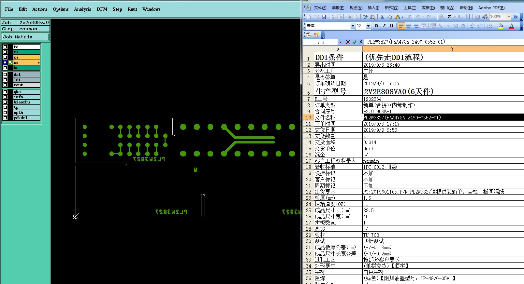Open the Analysis menu in the CAM window

82,9
